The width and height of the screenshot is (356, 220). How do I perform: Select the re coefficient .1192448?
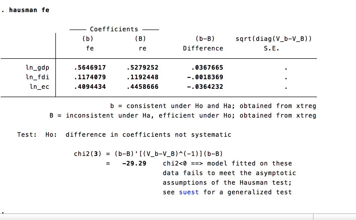point(143,77)
